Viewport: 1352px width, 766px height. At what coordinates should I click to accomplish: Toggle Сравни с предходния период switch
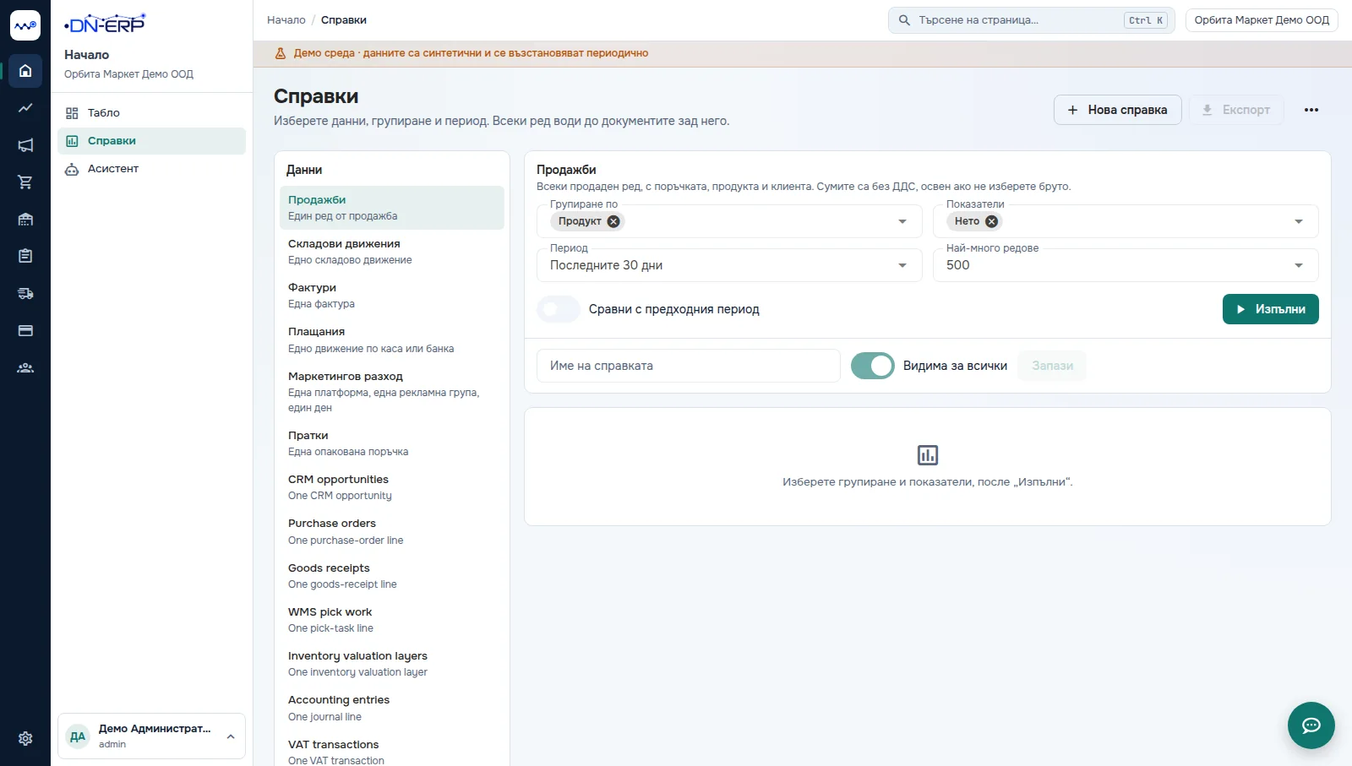click(559, 309)
